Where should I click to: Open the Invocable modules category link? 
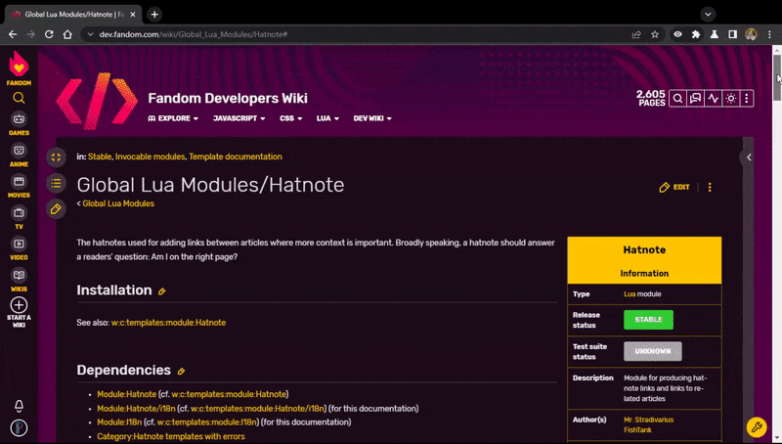(151, 156)
